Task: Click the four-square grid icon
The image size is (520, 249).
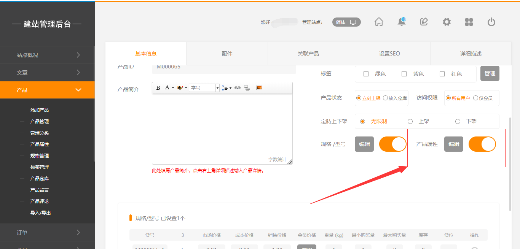Action: [469, 22]
